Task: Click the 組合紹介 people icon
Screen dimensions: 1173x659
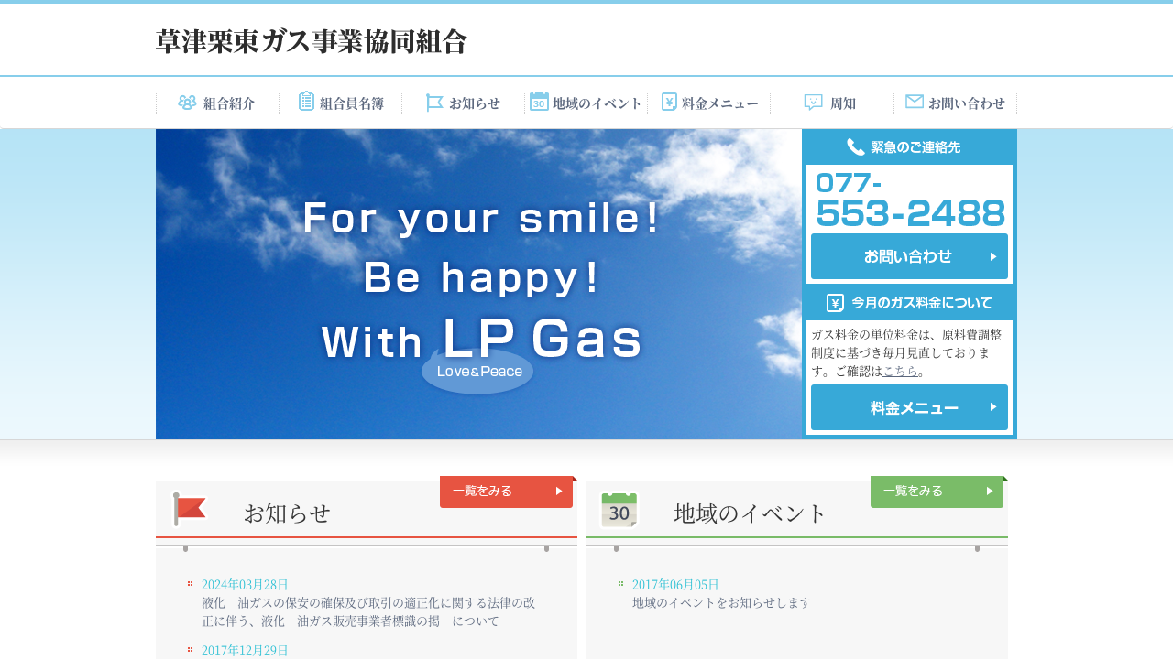Action: click(187, 103)
